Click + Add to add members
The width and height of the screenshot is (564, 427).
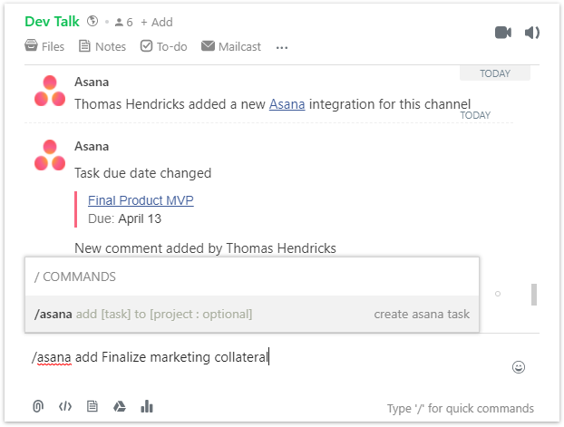pyautogui.click(x=157, y=23)
